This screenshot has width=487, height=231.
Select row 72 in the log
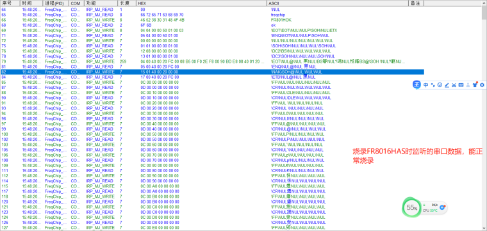tap(212, 40)
